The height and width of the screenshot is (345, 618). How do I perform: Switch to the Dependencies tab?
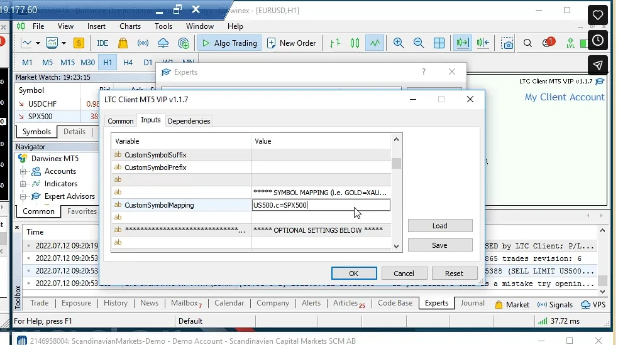click(x=189, y=121)
